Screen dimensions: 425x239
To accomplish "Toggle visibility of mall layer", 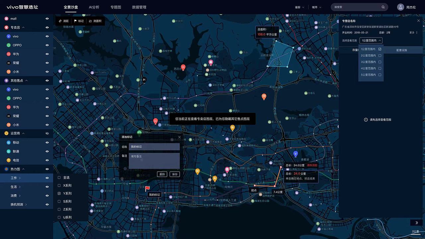I will [x=47, y=19].
